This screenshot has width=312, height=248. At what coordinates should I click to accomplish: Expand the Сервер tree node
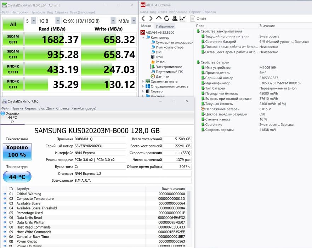pos(143,91)
